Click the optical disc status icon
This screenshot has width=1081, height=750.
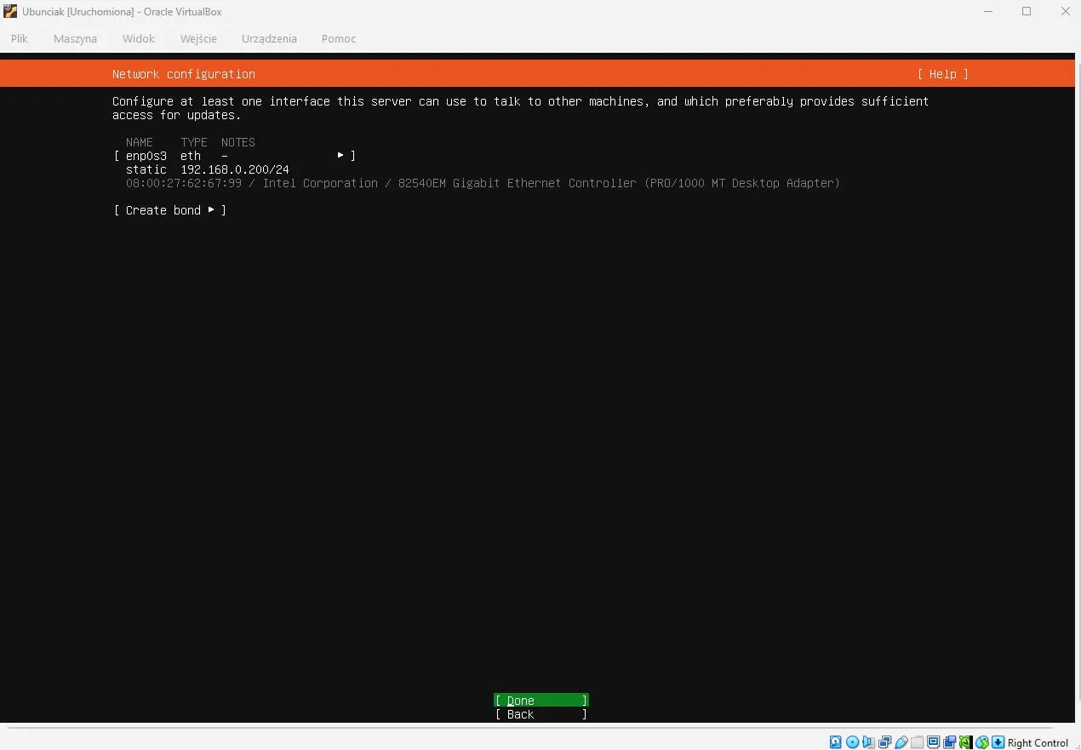coord(852,742)
